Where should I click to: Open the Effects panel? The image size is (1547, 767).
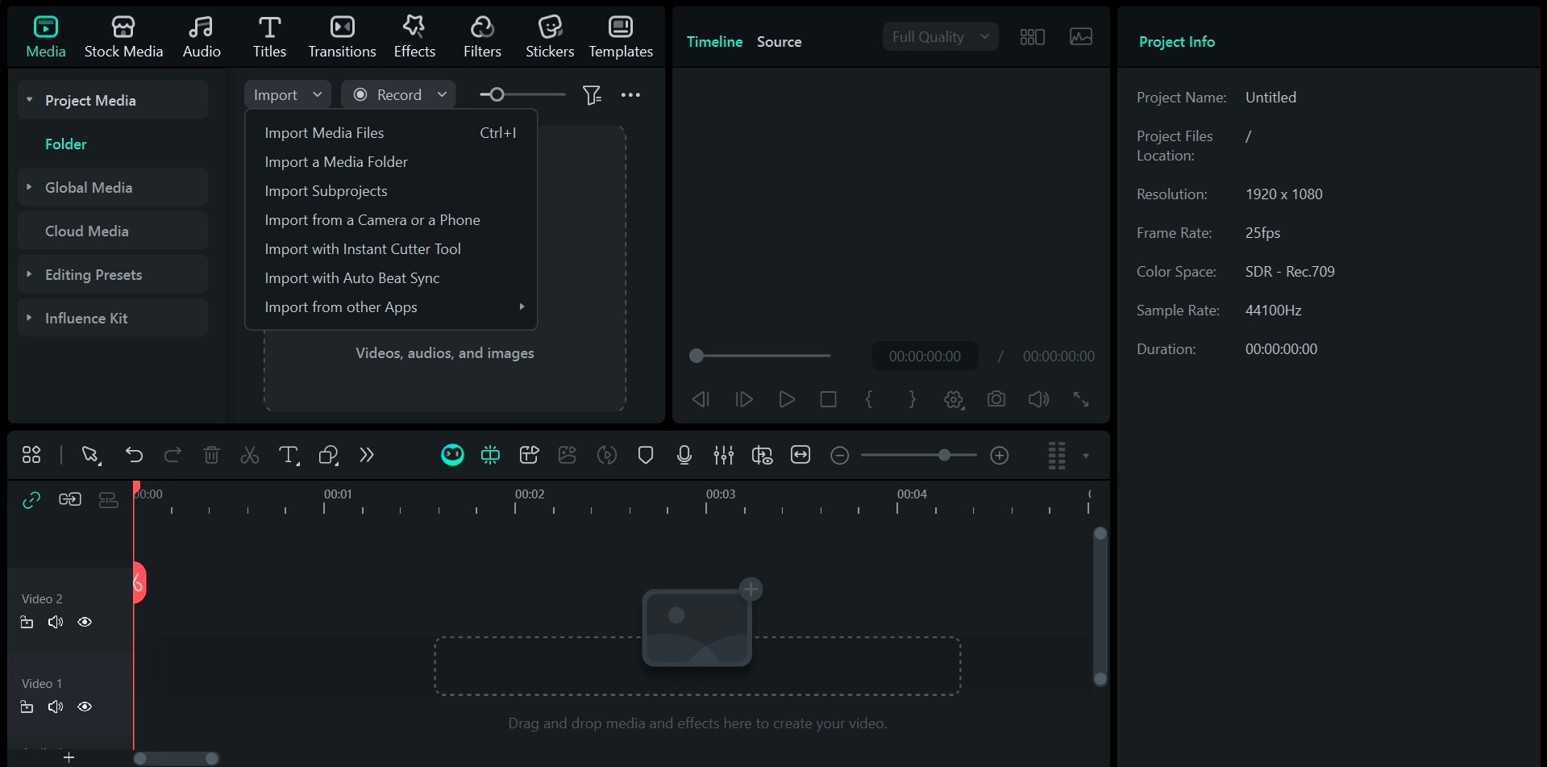[x=414, y=35]
